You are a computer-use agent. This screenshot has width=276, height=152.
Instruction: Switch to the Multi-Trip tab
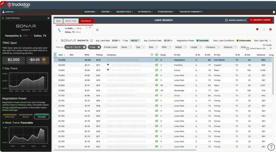click(x=71, y=21)
